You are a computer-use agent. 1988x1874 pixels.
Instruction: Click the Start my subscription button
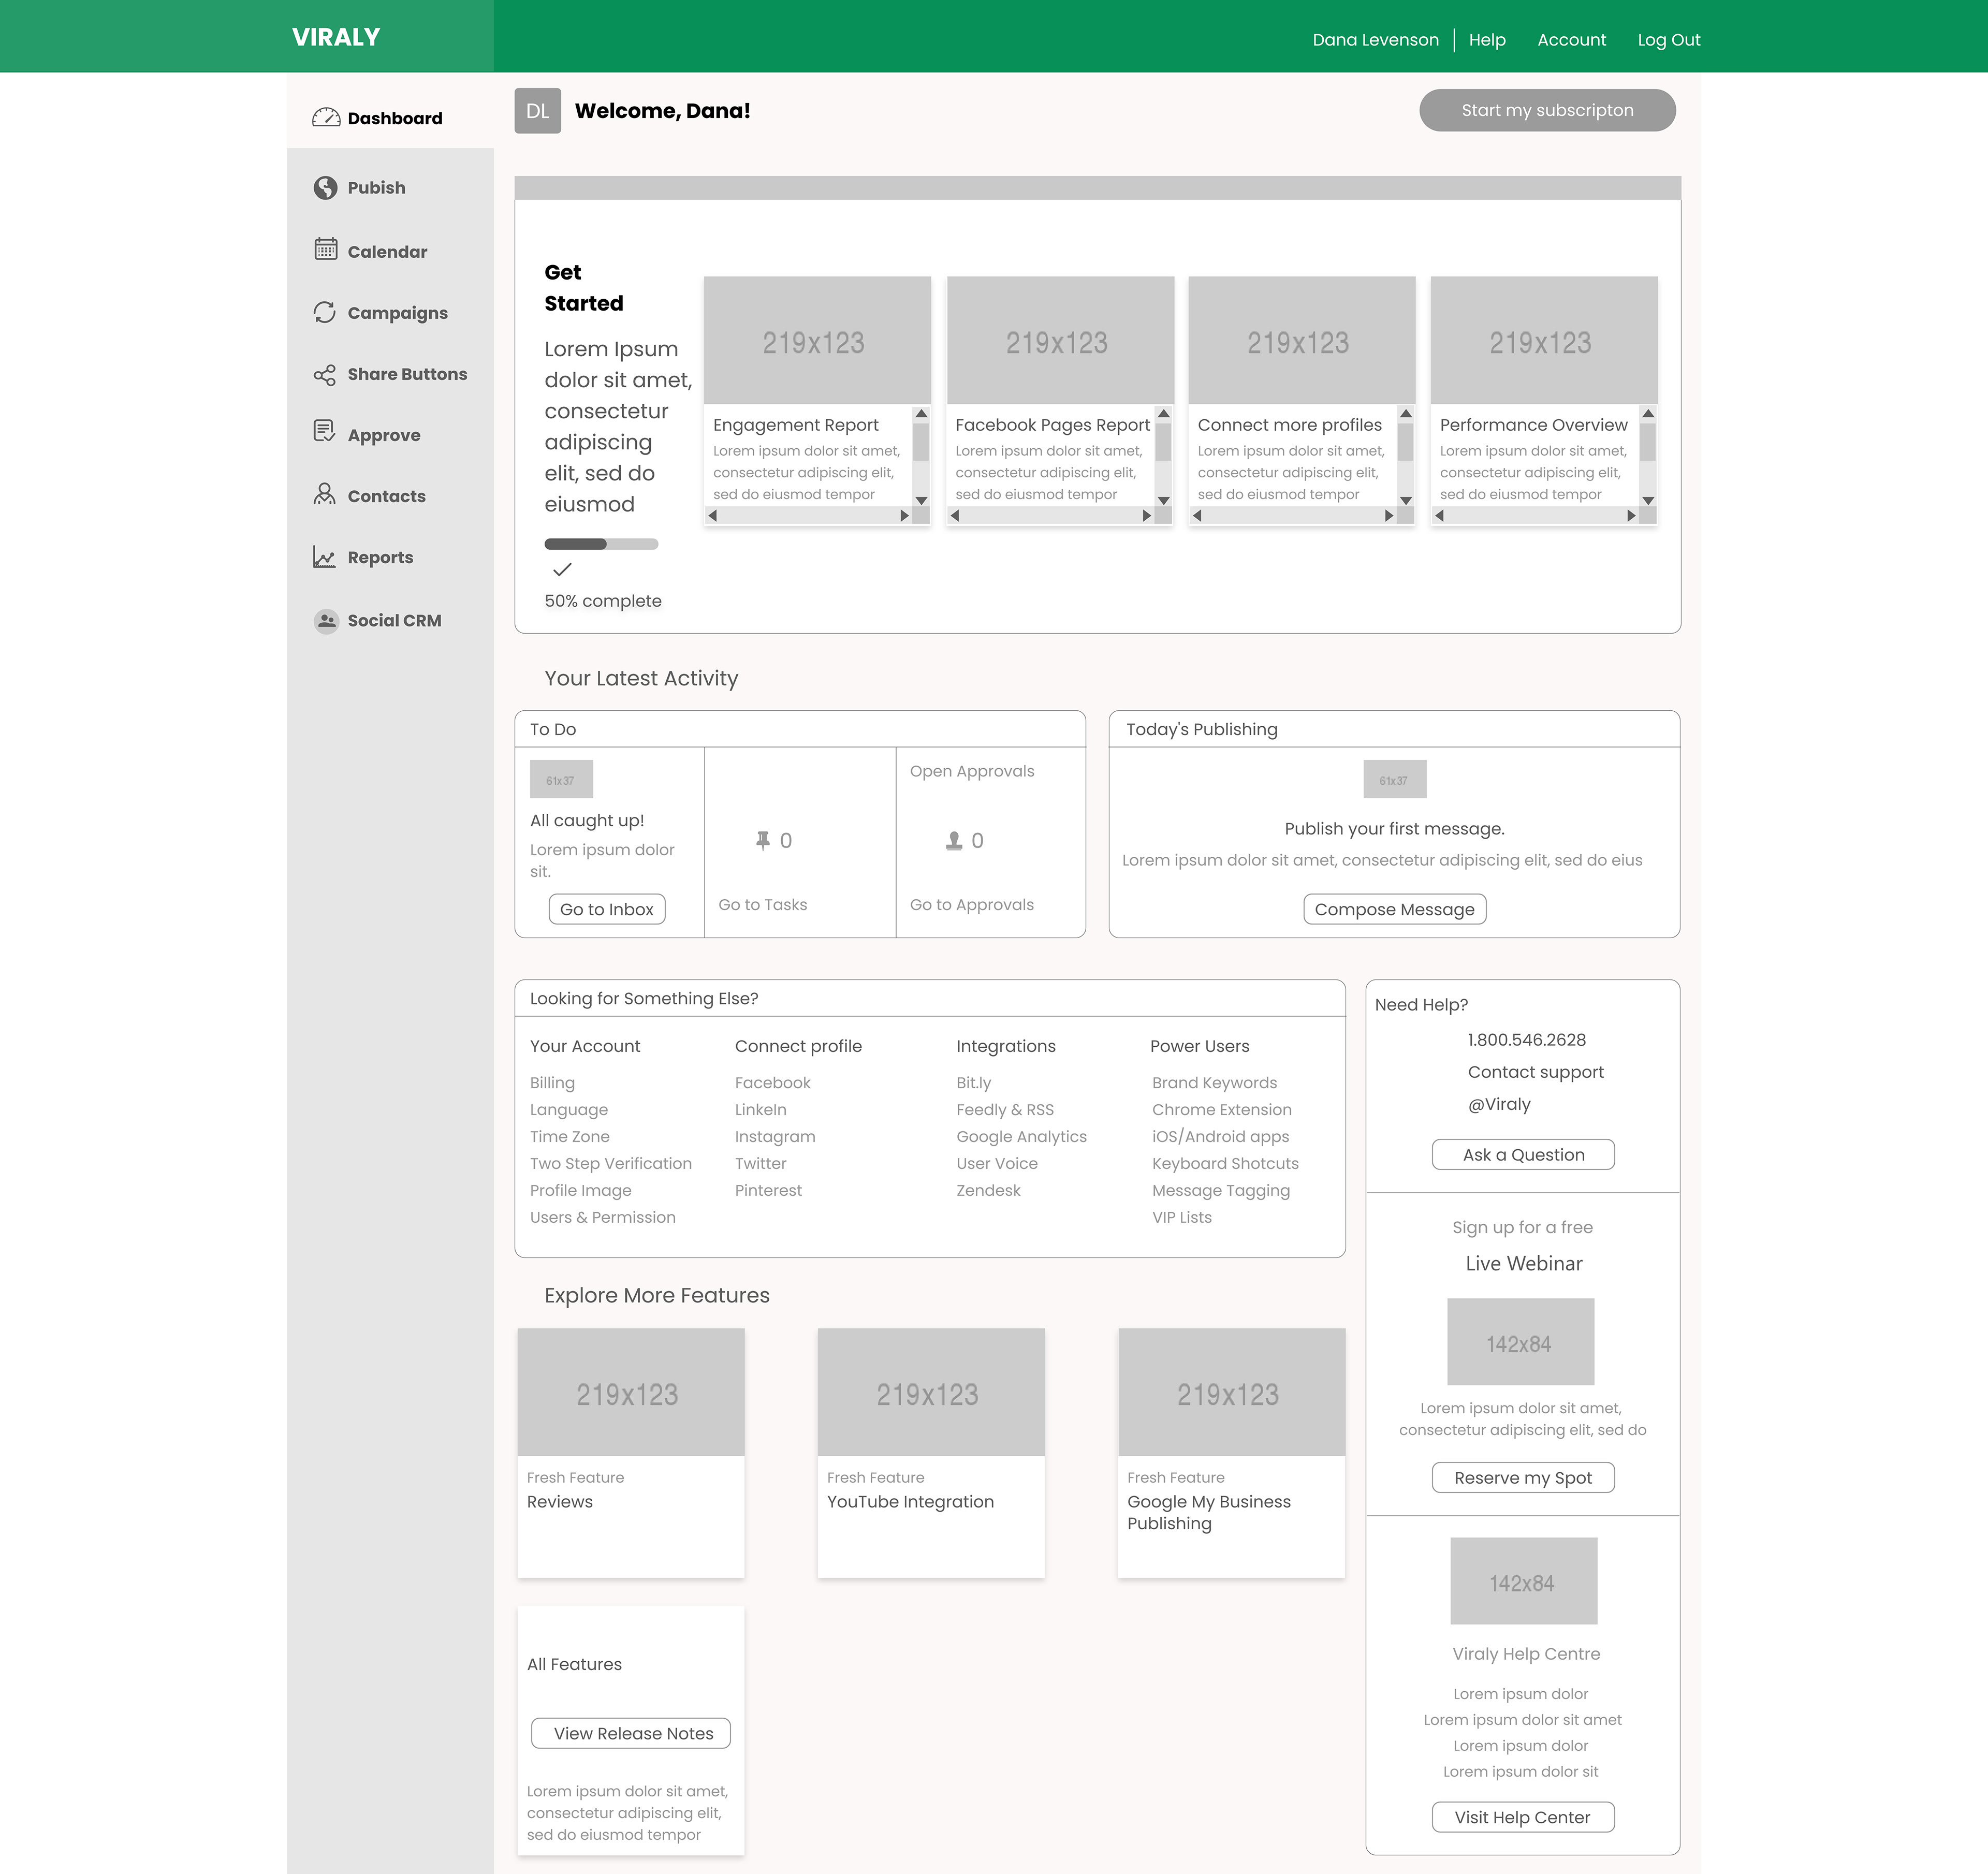click(1547, 110)
